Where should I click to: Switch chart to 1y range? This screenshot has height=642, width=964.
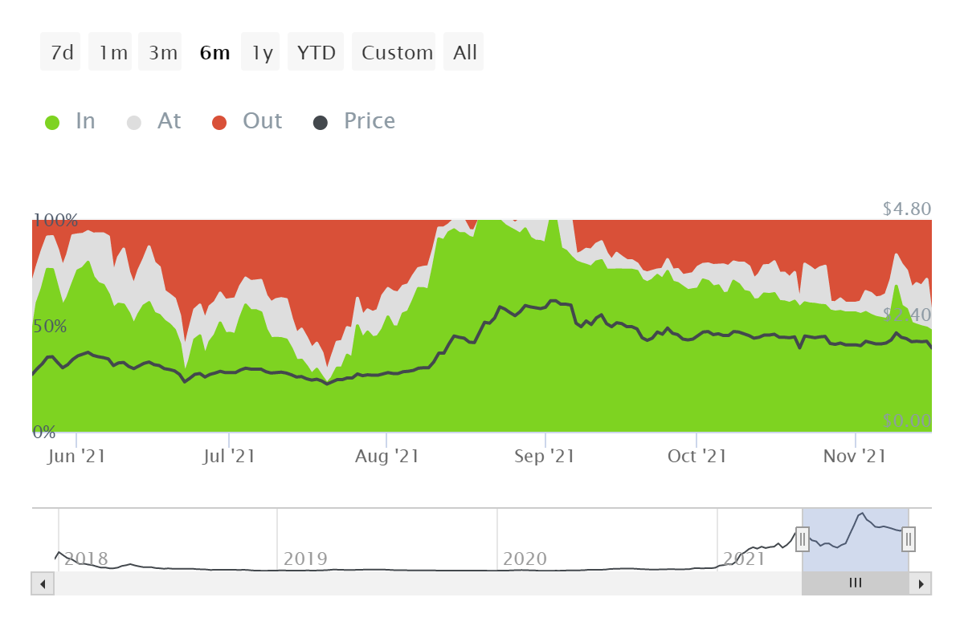(261, 53)
